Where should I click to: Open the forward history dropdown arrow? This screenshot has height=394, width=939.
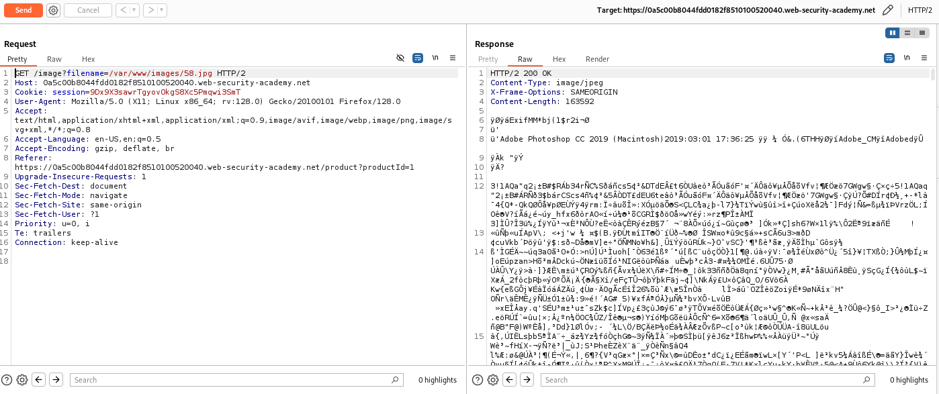pos(162,10)
